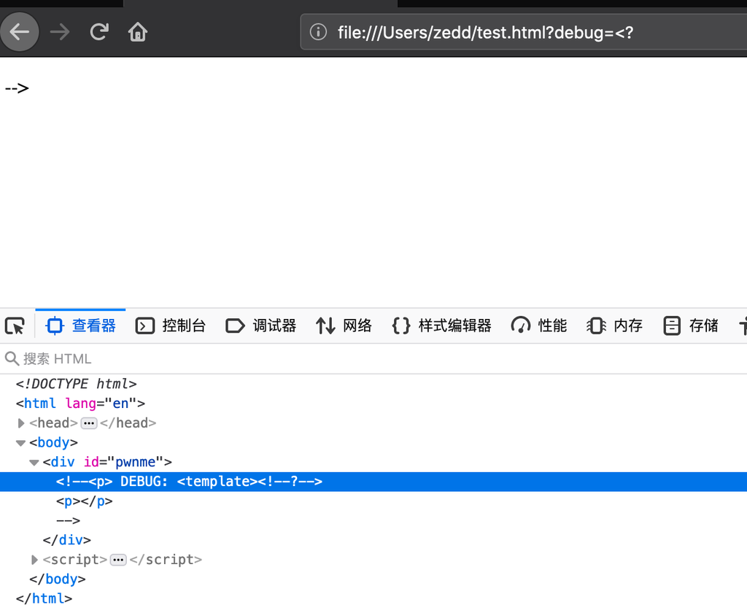
Task: Open the Storage (存储) tab
Action: (691, 325)
